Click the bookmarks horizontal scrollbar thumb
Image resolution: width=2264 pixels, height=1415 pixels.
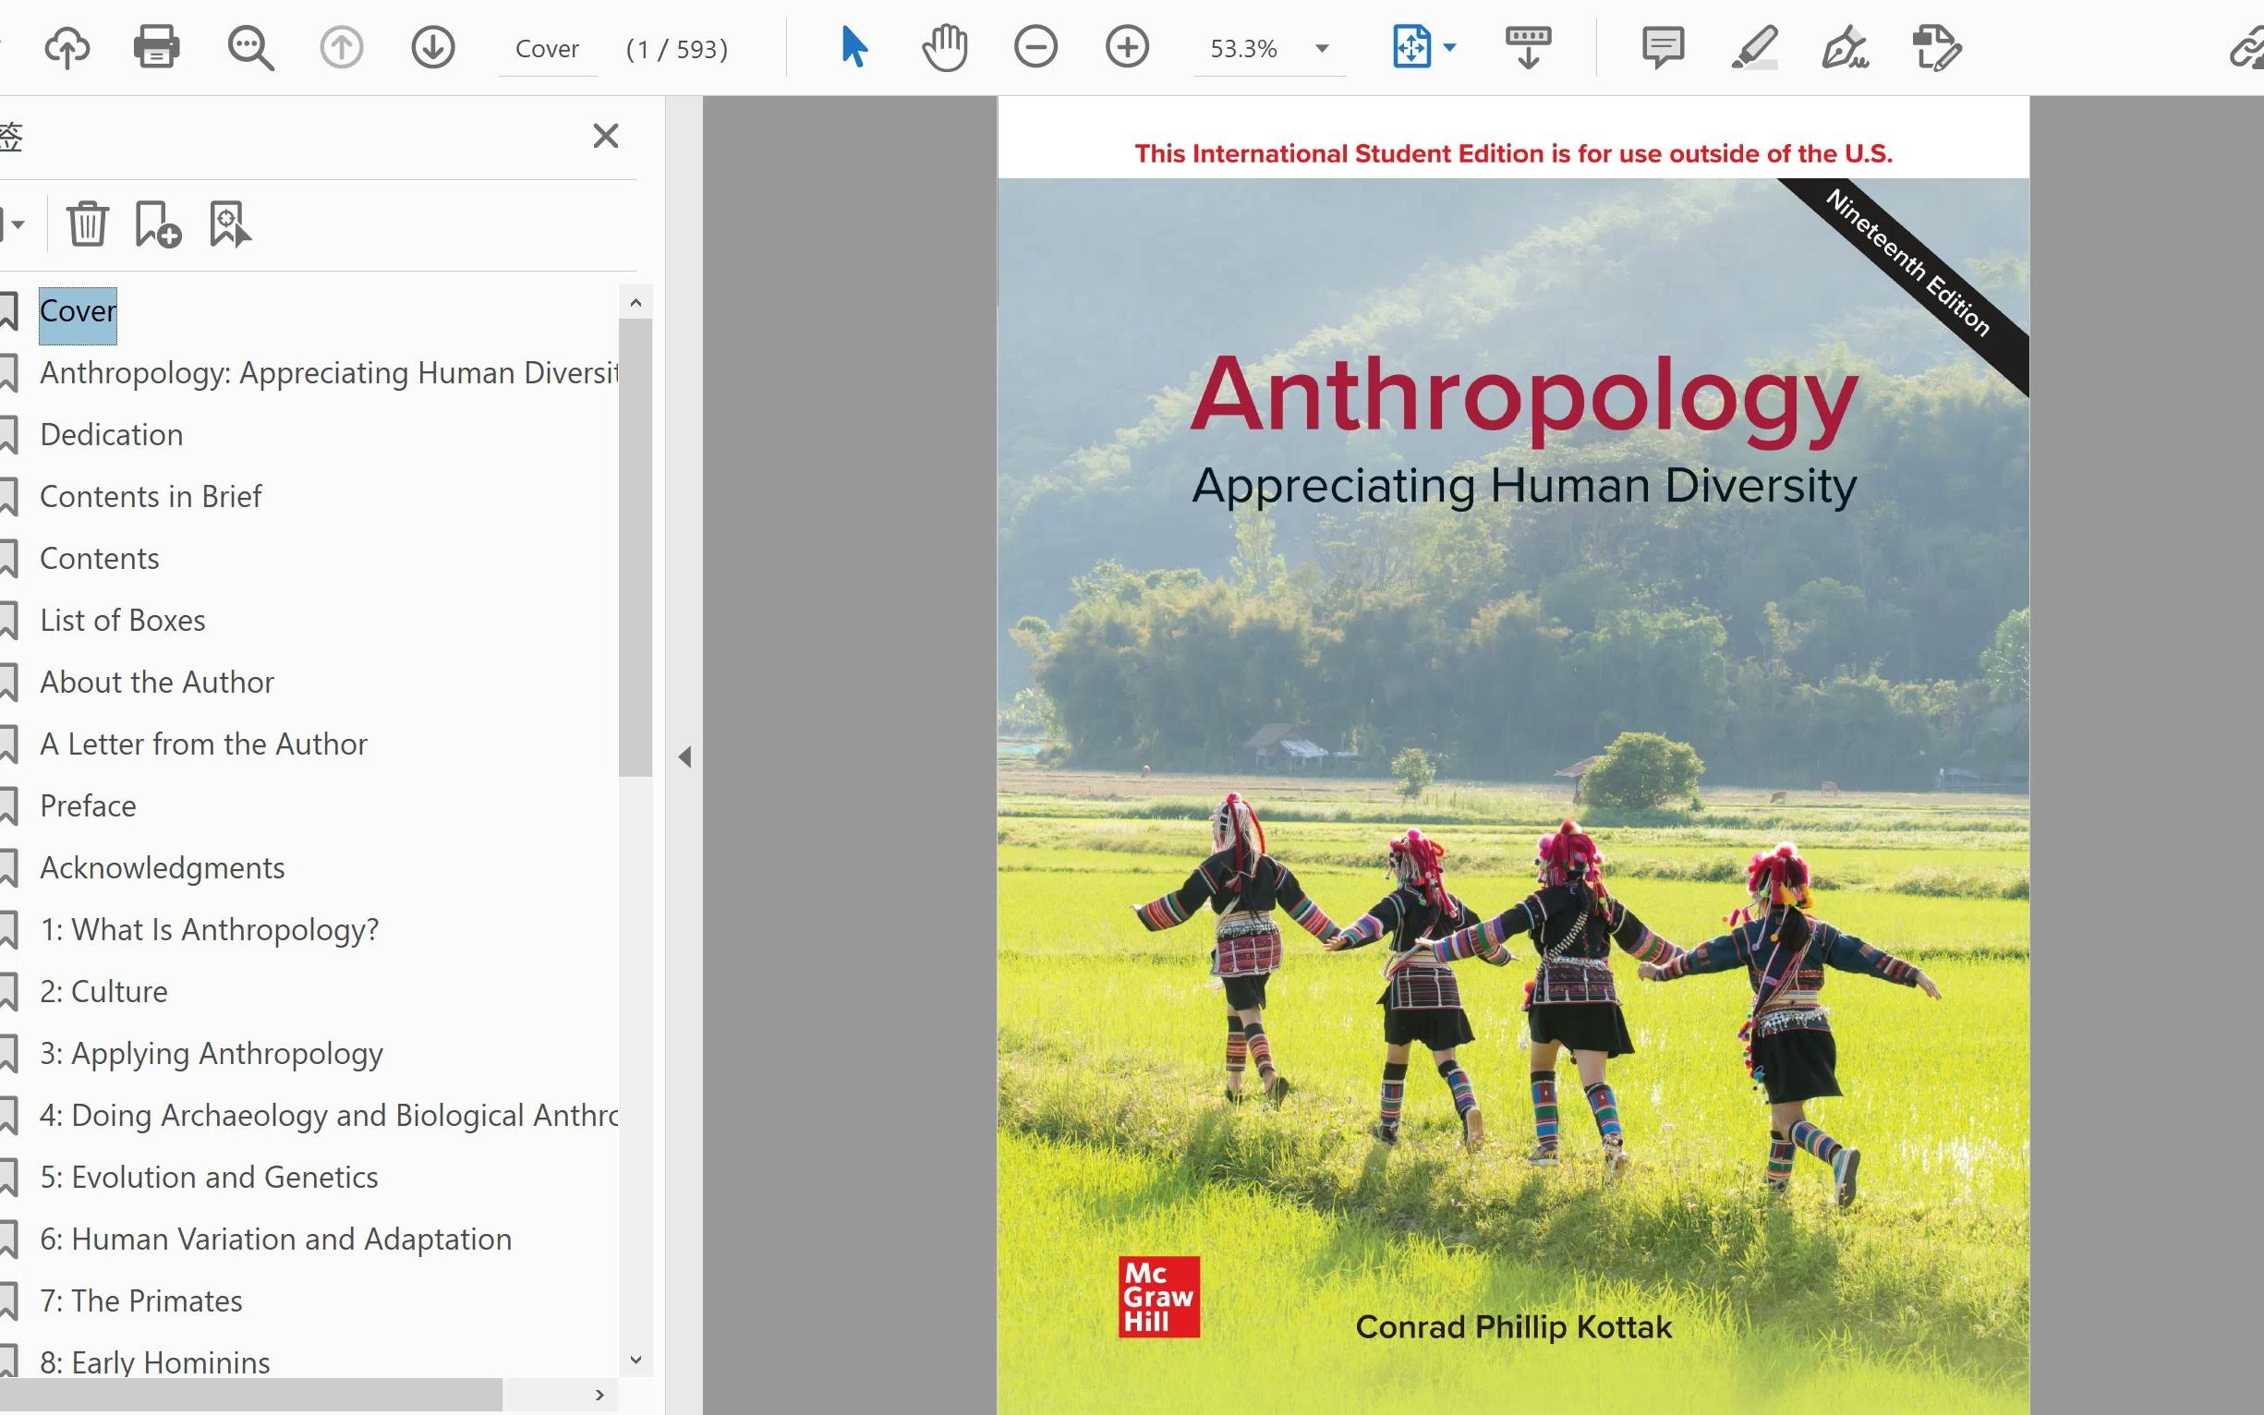[251, 1395]
